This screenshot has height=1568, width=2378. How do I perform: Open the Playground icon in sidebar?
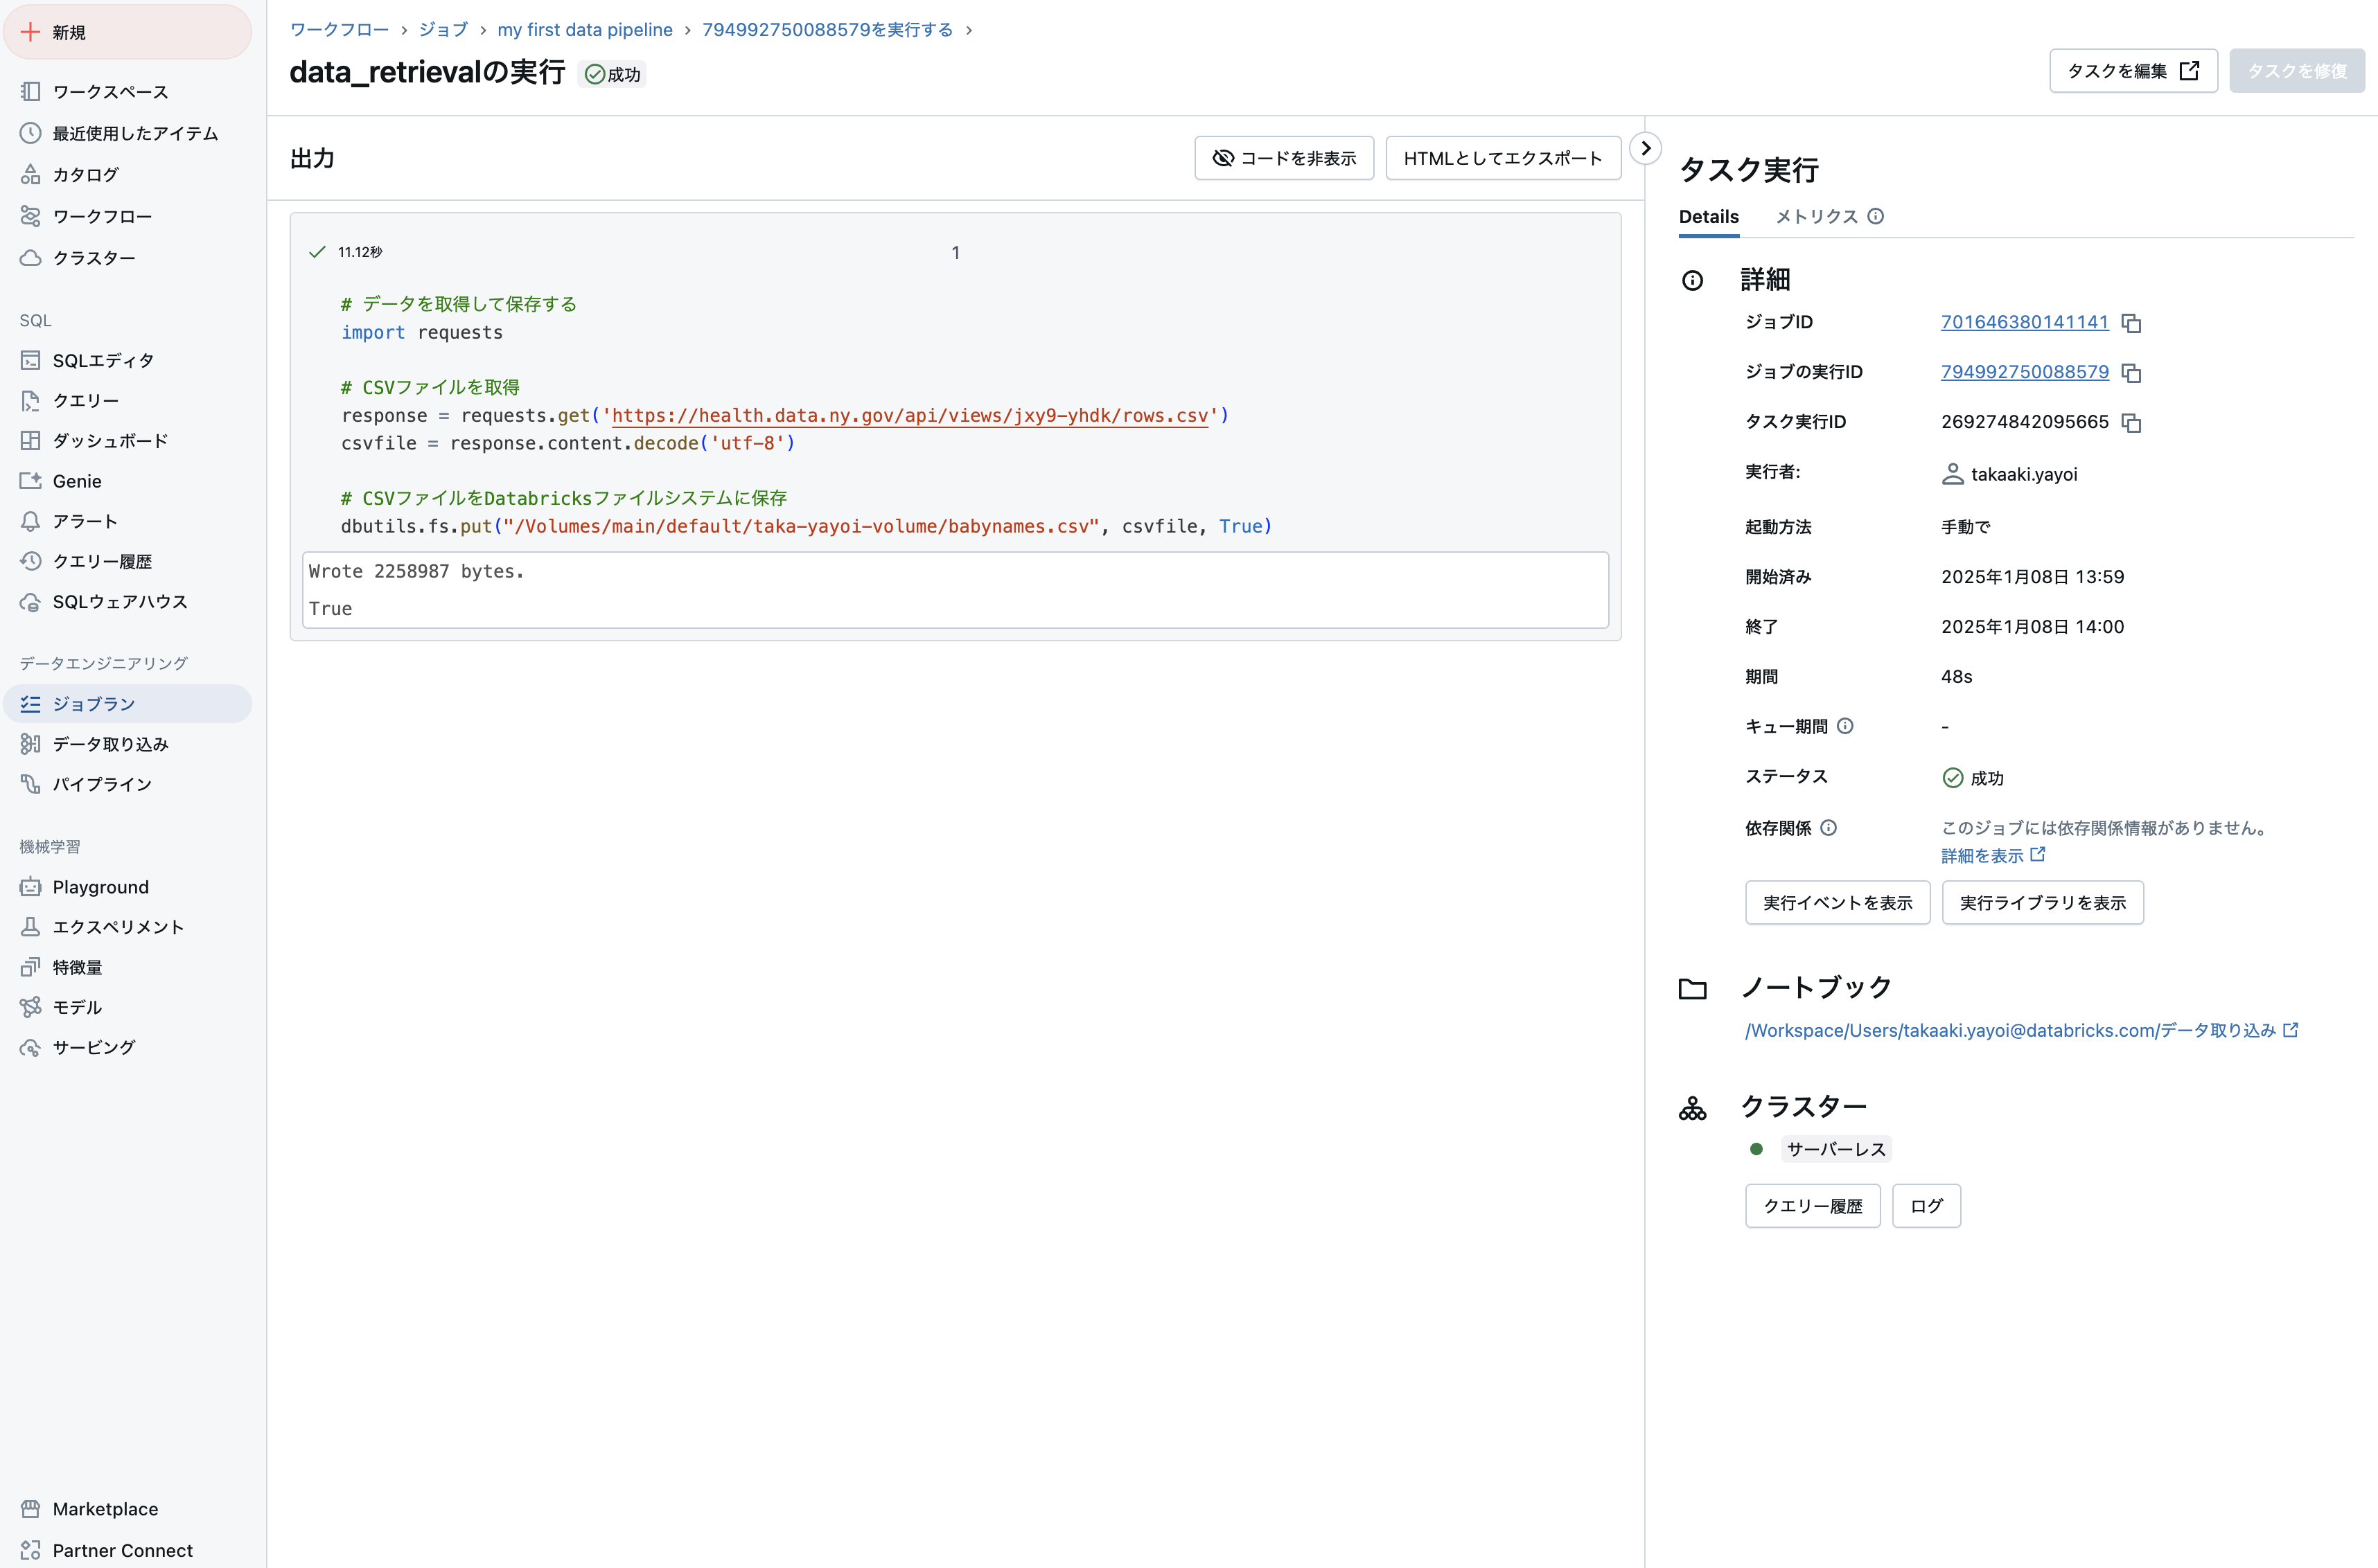31,887
